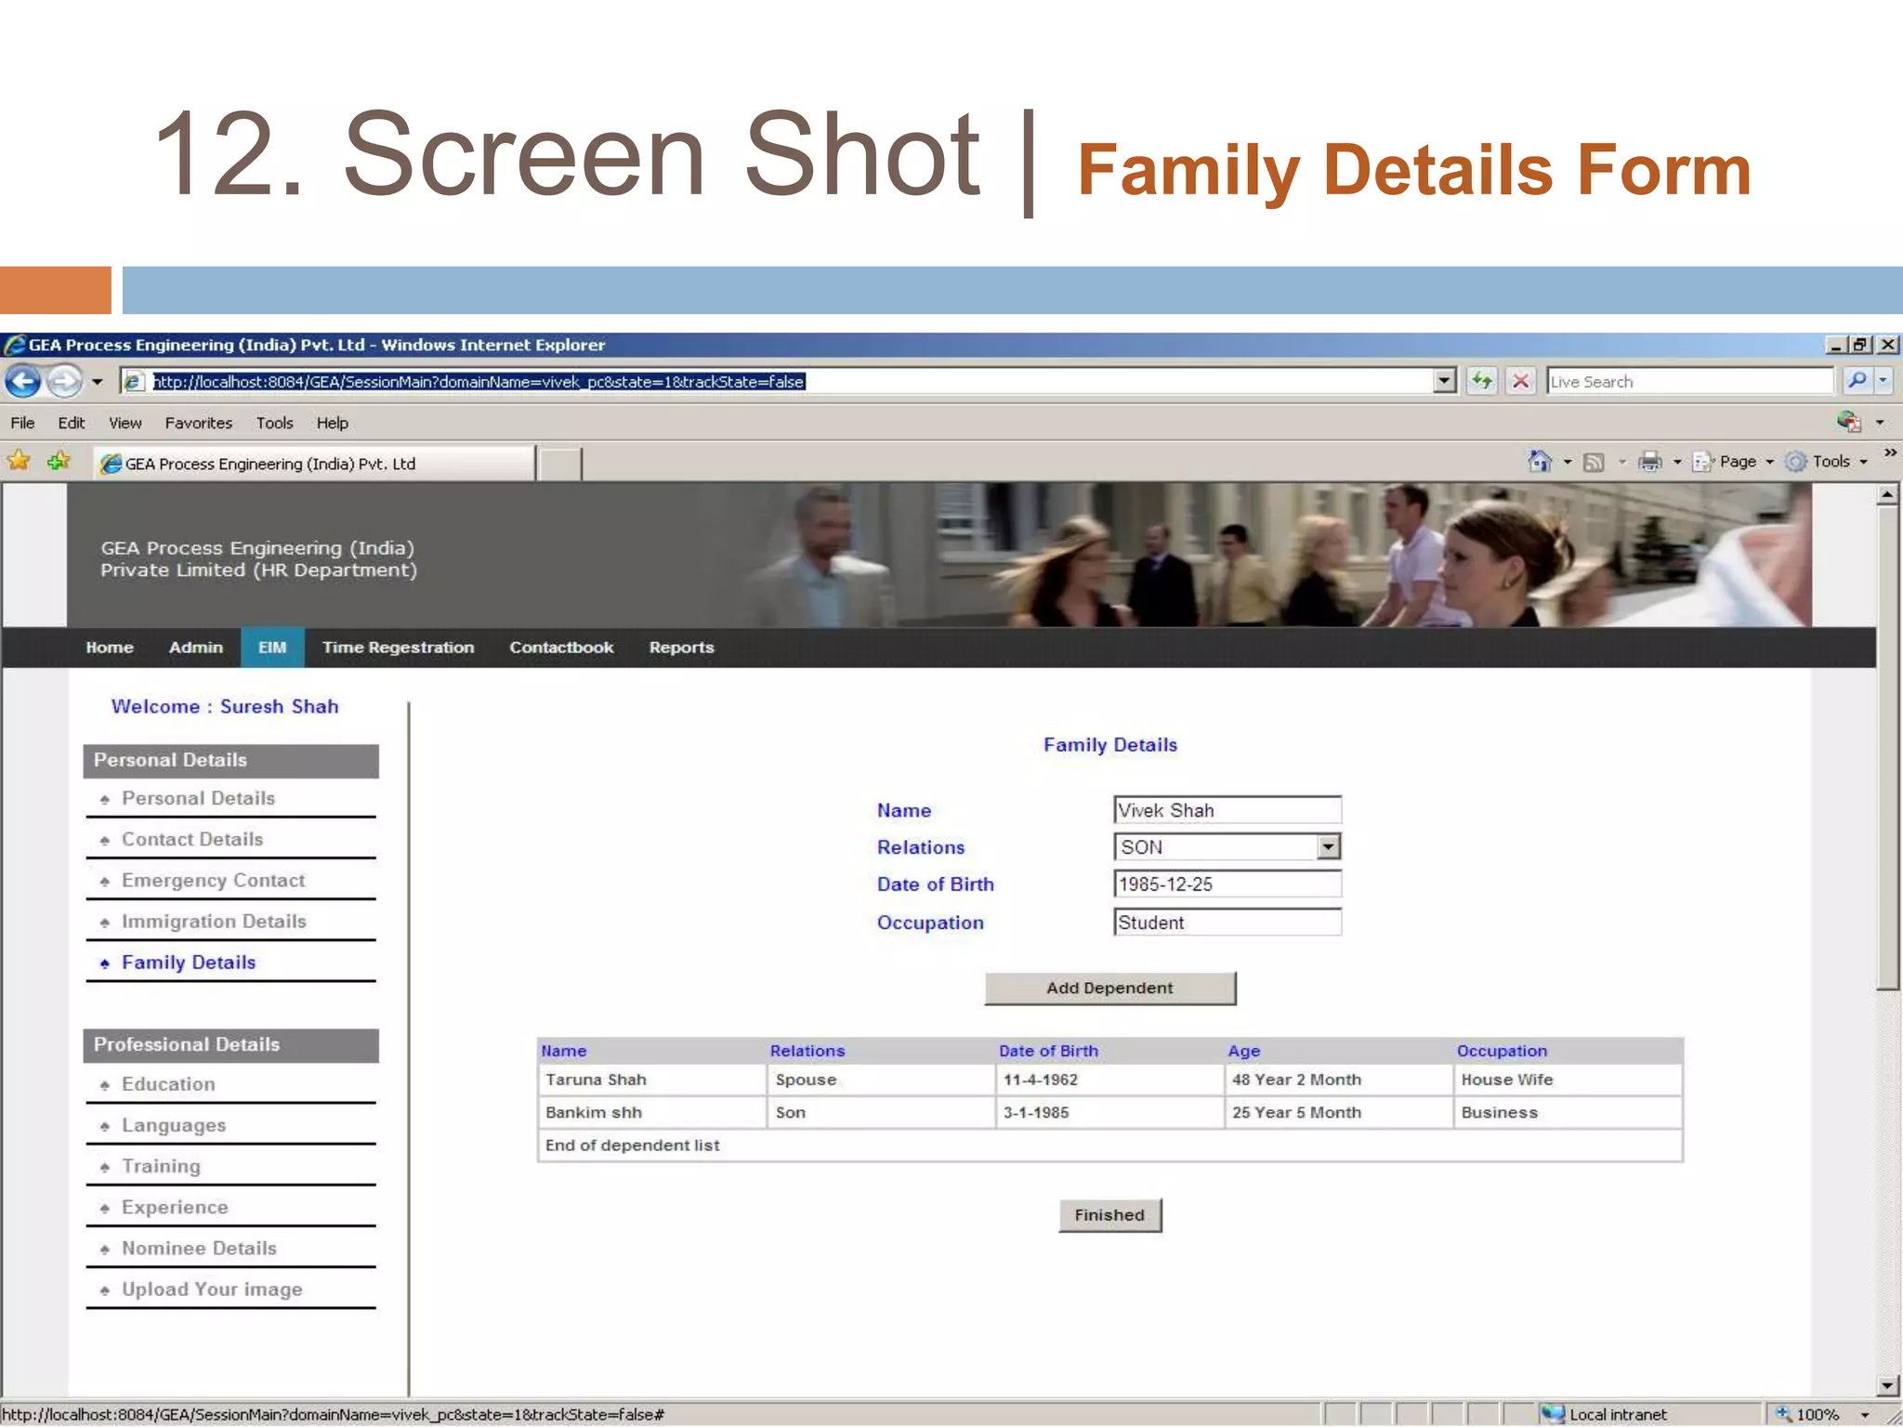Open the Favorites menu
This screenshot has height=1427, width=1903.
coord(198,423)
